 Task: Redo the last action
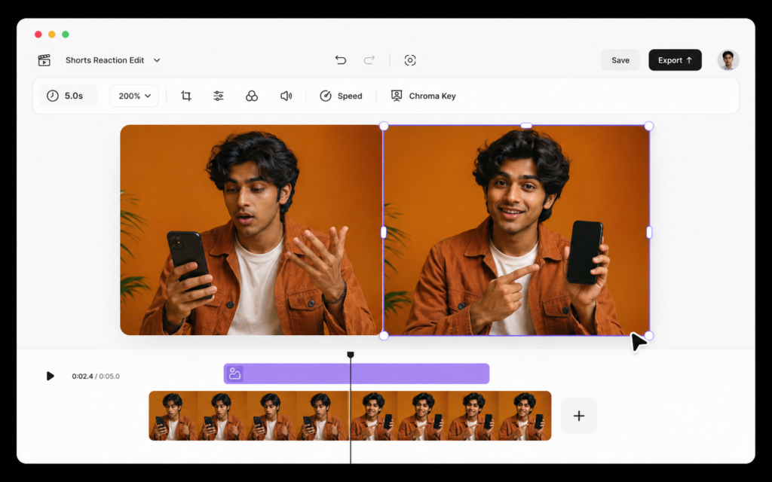click(x=369, y=60)
